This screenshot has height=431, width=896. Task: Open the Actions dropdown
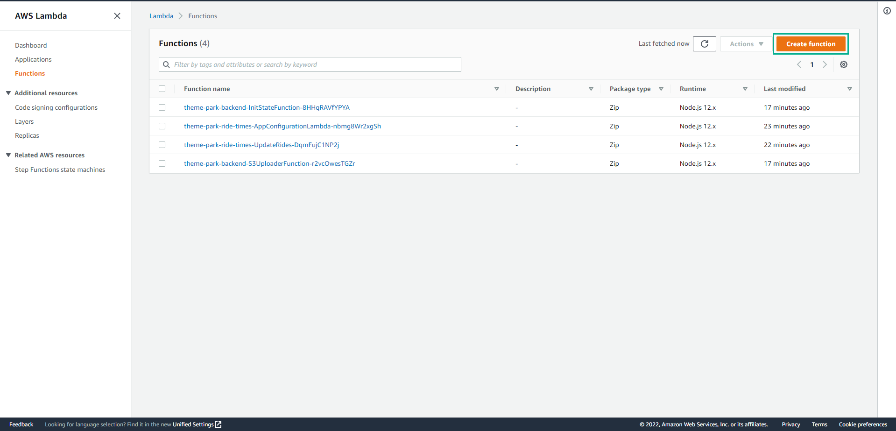point(746,44)
